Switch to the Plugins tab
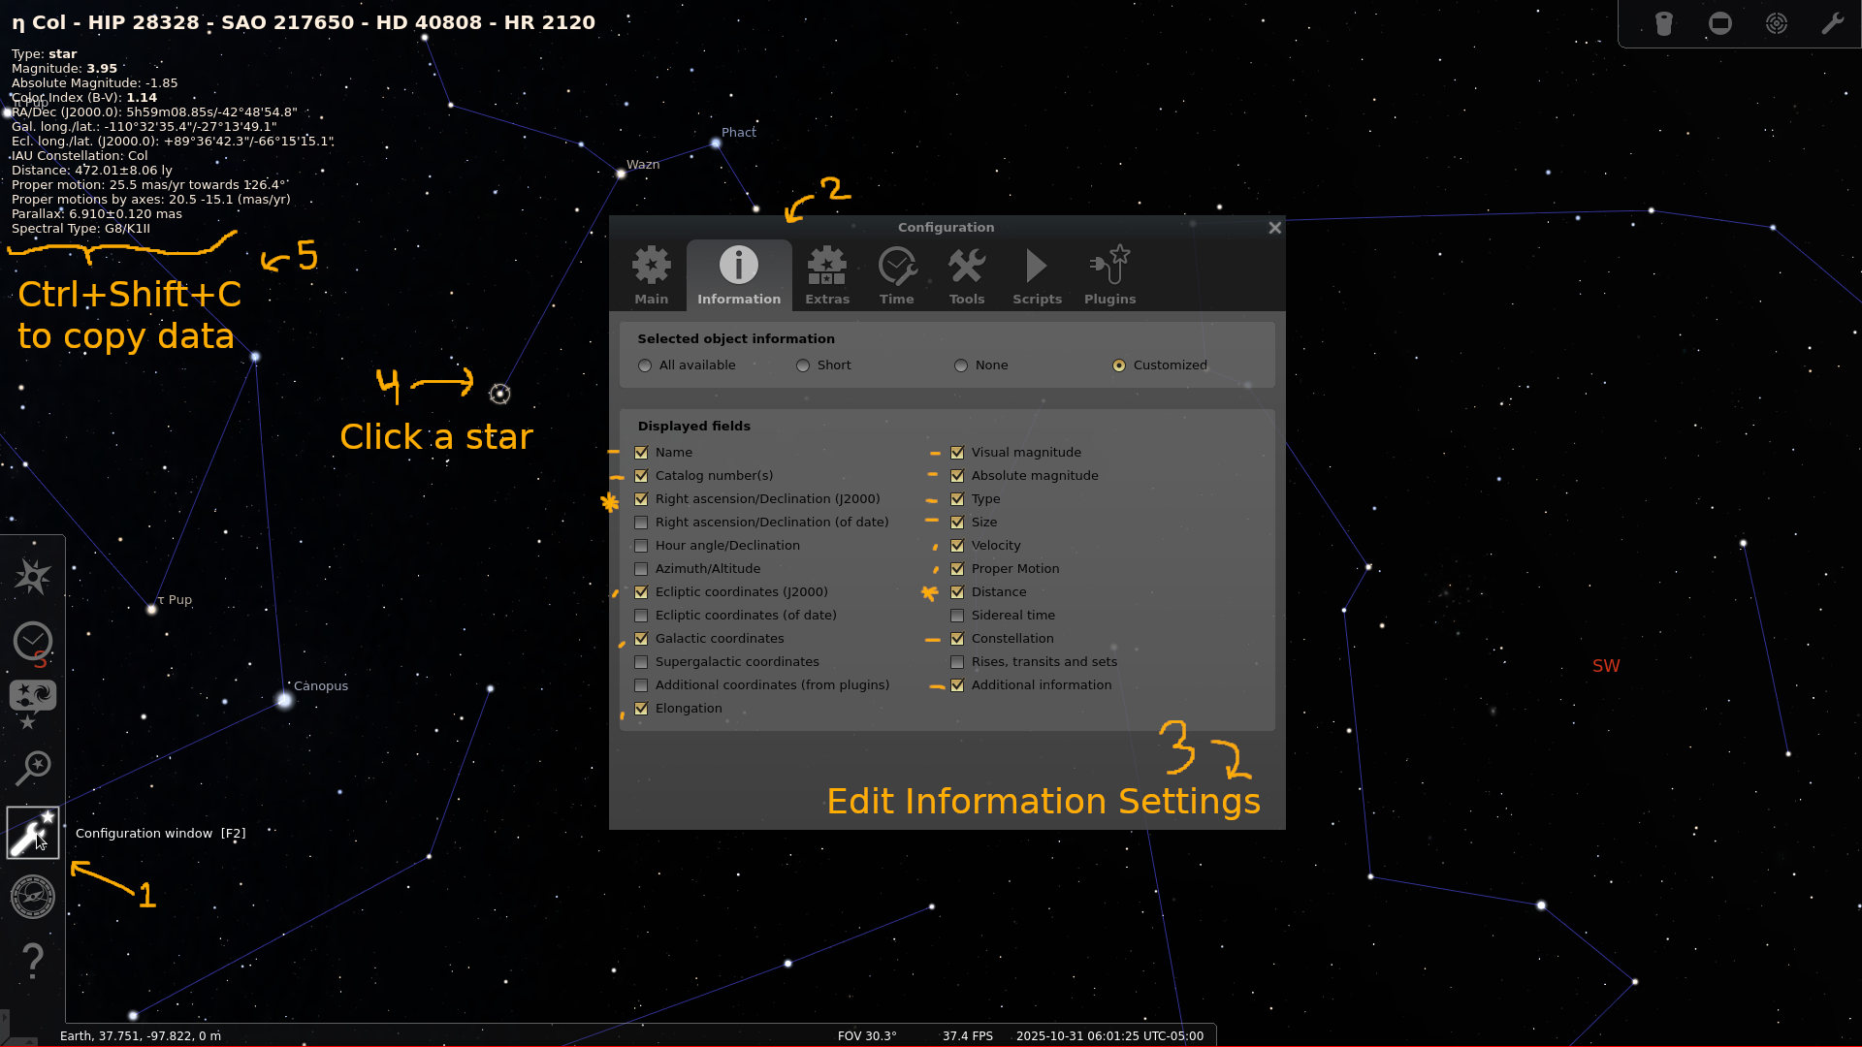Viewport: 1862px width, 1047px height. pos(1109,275)
